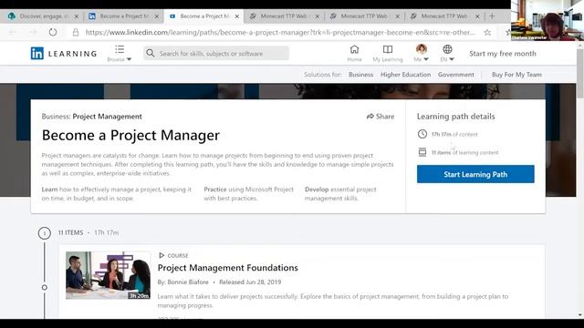Open Higher Education solutions link
584x328 pixels.
[405, 75]
